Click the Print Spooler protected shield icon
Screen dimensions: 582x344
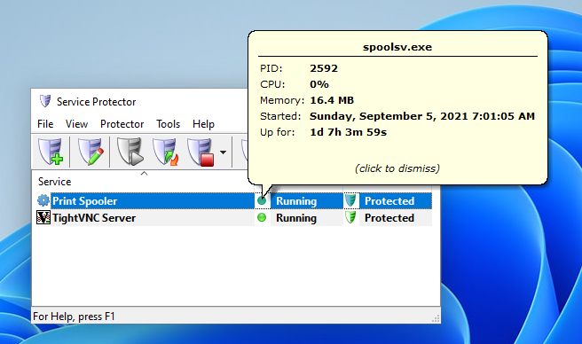(x=350, y=200)
